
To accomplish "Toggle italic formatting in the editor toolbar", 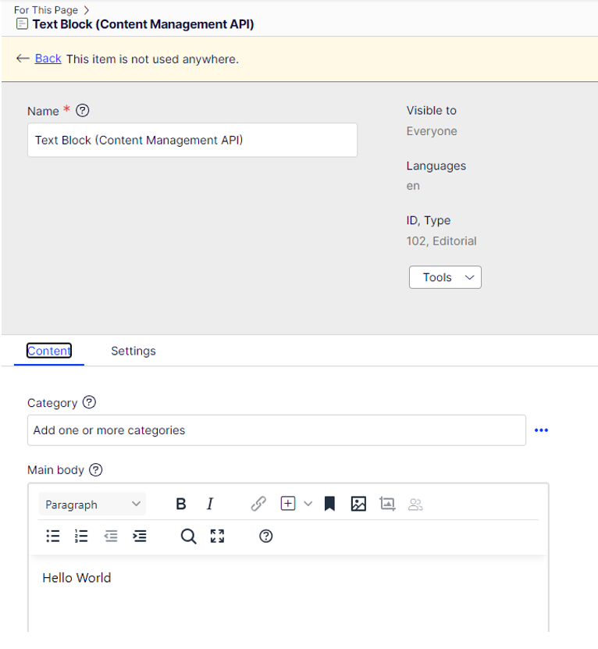I will (210, 505).
